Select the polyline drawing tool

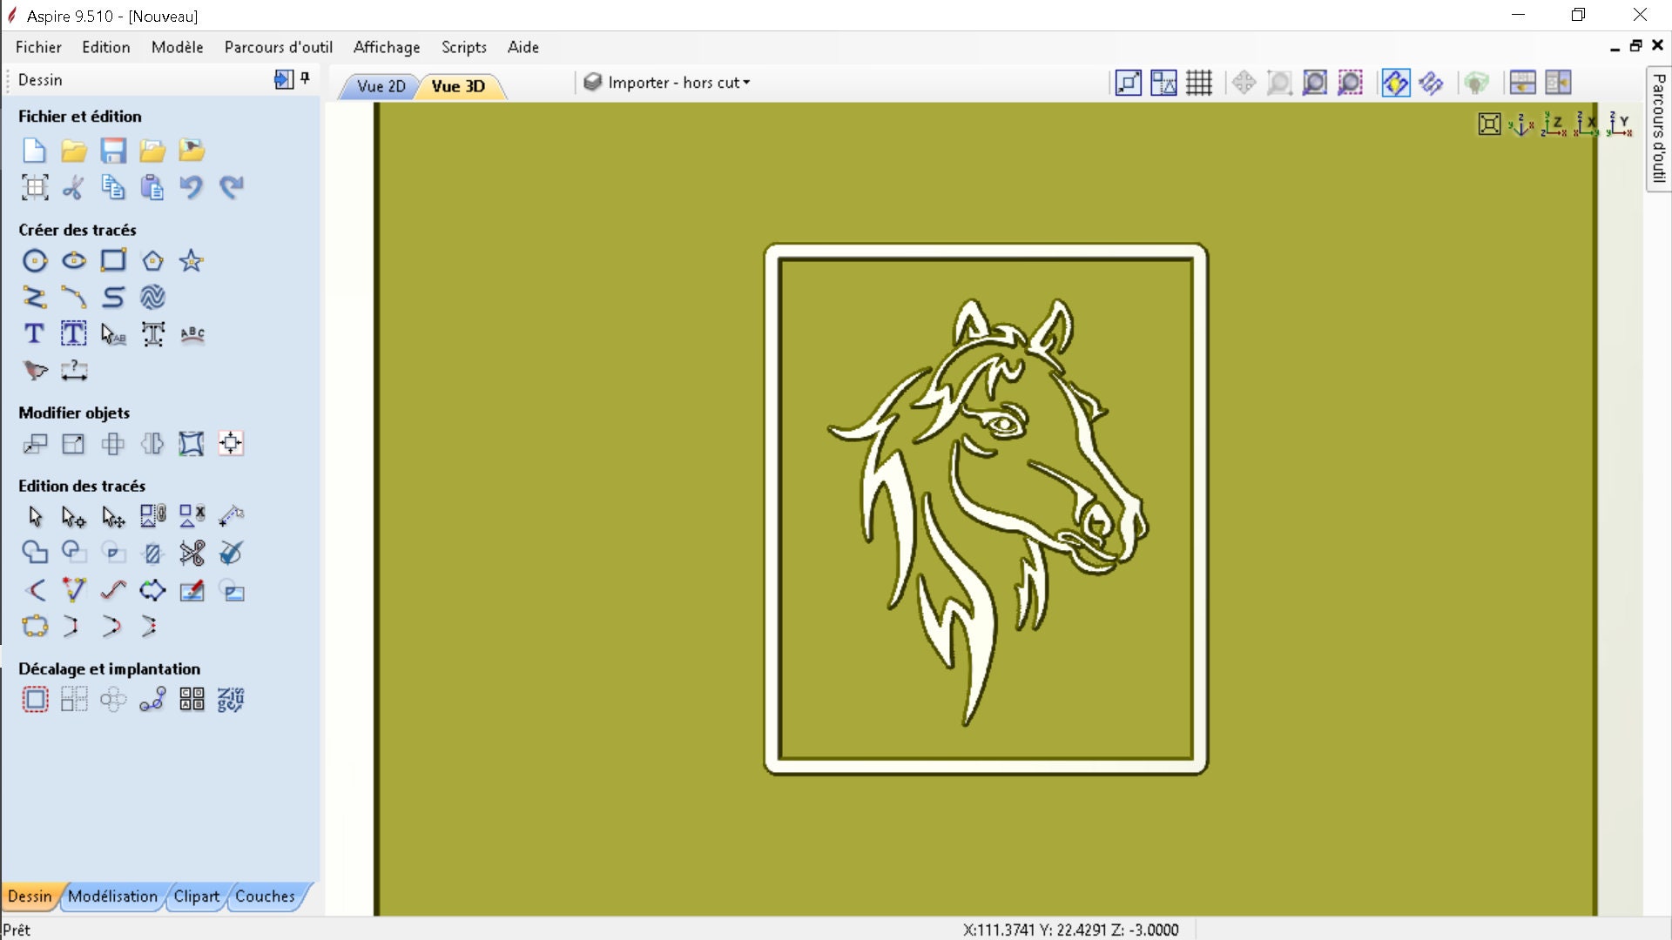click(35, 297)
